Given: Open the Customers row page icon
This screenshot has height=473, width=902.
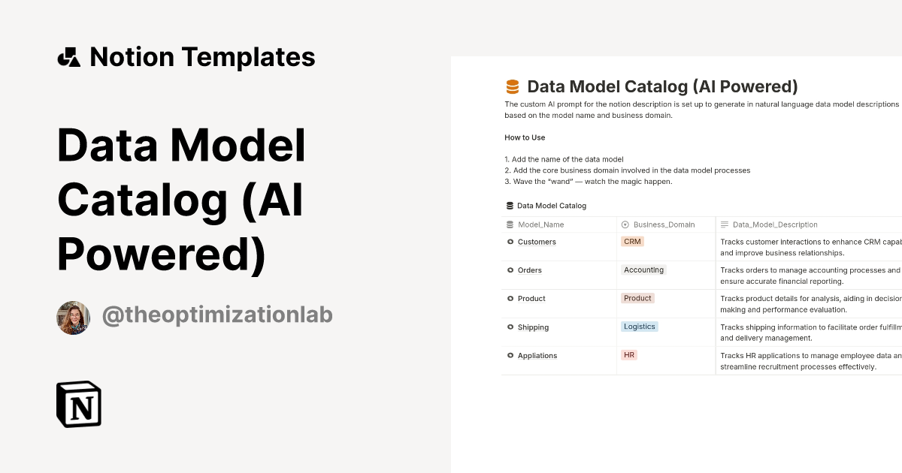Looking at the screenshot, I should 510,241.
